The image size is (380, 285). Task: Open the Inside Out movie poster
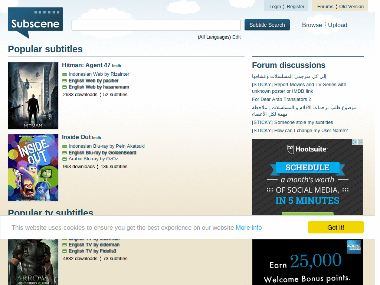click(x=33, y=168)
